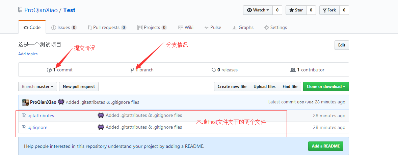398x162 pixels.
Task: Open ProQianXiao author link in commit bar
Action: 43,102
